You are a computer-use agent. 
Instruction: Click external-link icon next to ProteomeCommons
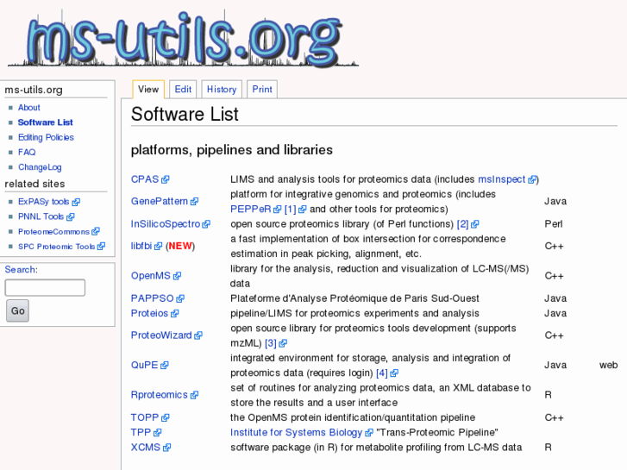pyautogui.click(x=96, y=232)
